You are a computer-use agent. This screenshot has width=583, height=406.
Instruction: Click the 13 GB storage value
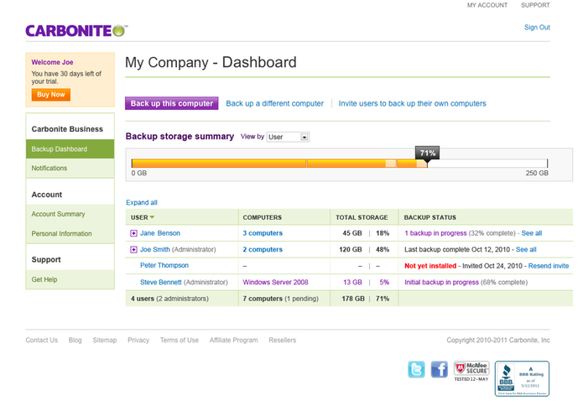coord(352,282)
